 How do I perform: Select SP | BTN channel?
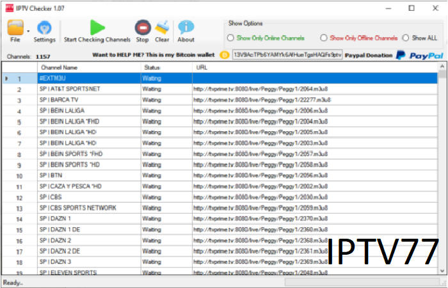pyautogui.click(x=89, y=175)
